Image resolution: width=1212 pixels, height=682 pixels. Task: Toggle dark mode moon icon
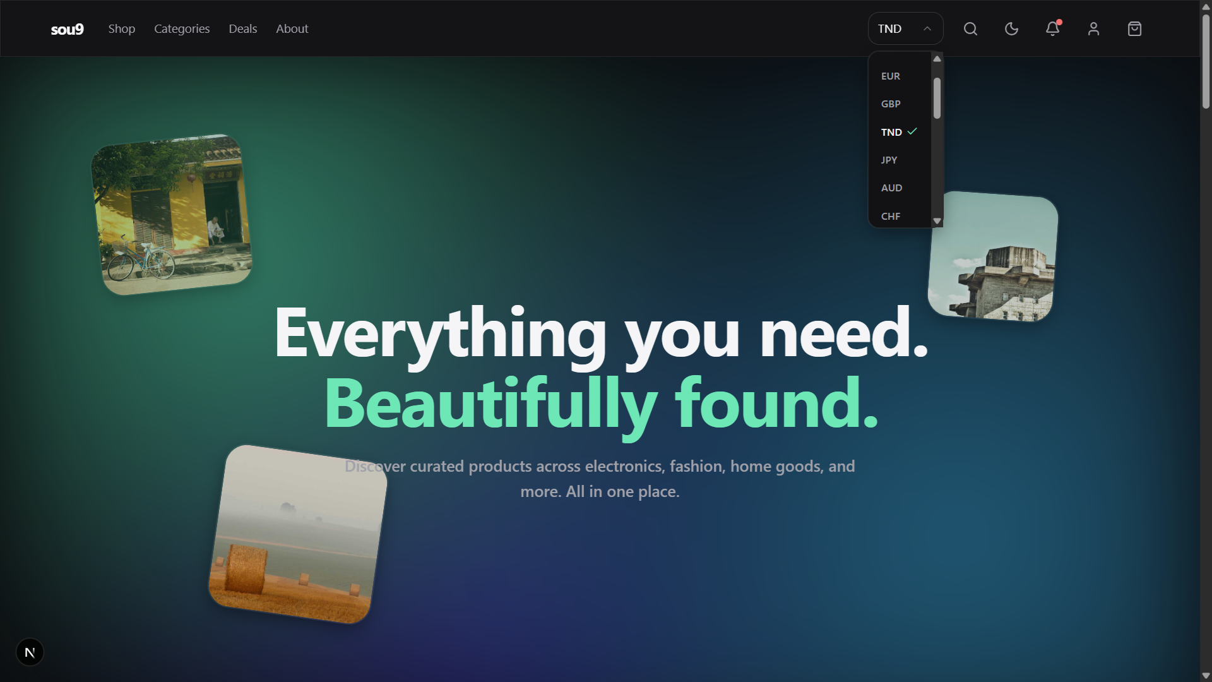click(x=1011, y=29)
